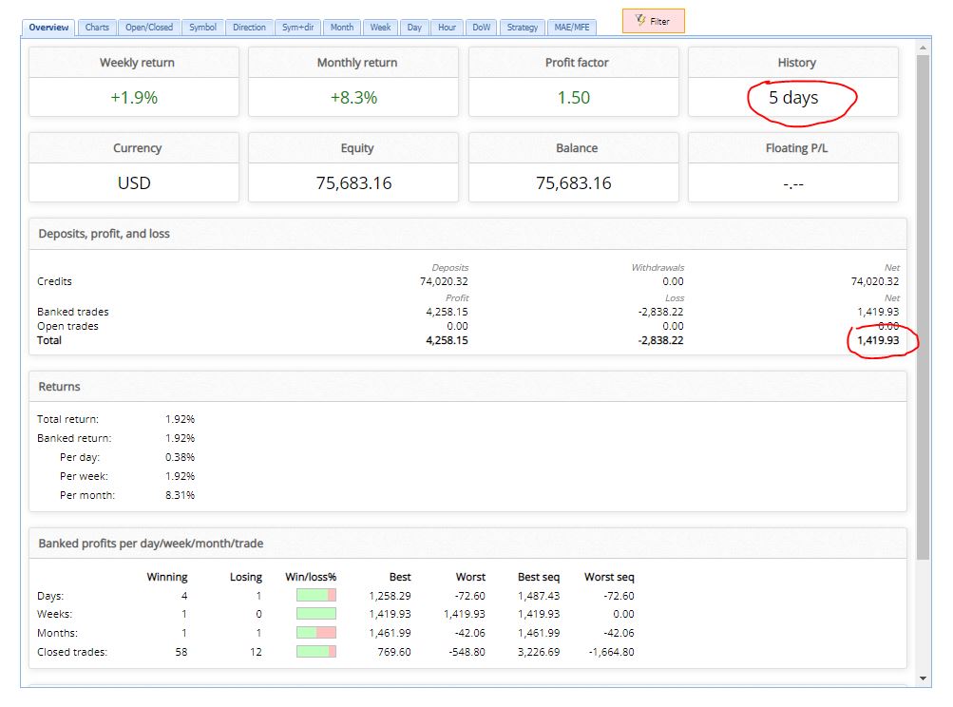Click the Closed trades worst value -548.80
Image resolution: width=953 pixels, height=707 pixels.
(x=467, y=652)
